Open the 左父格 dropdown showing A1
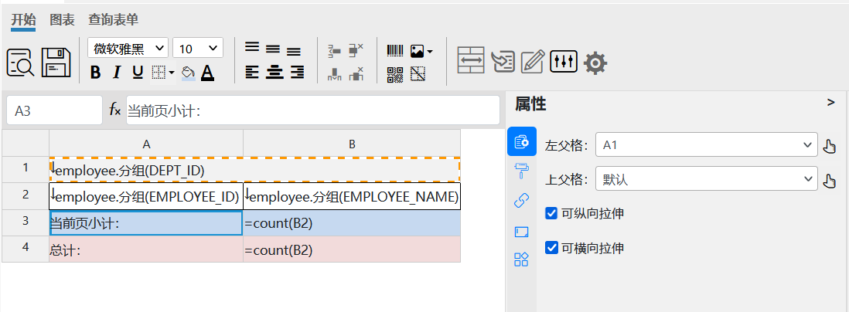Viewport: 849px width, 312px height. [707, 145]
